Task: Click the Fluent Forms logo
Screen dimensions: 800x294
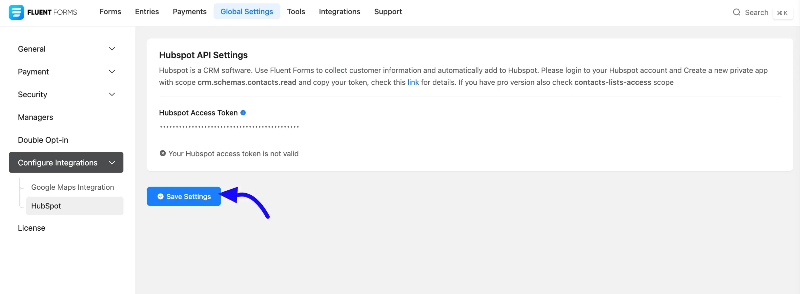Action: coord(43,12)
